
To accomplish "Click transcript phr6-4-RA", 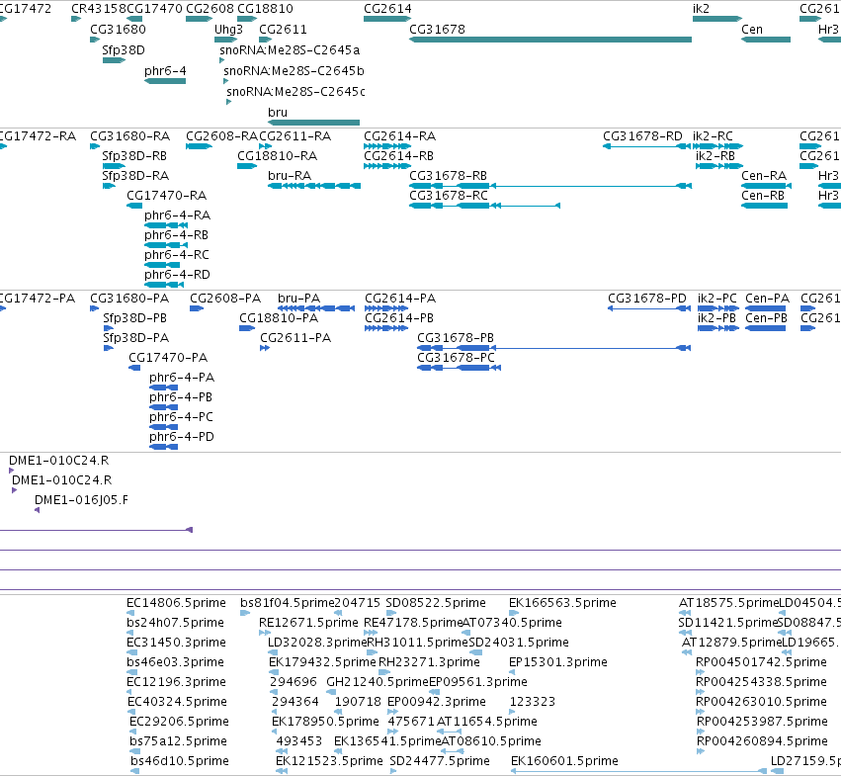I will click(x=166, y=226).
